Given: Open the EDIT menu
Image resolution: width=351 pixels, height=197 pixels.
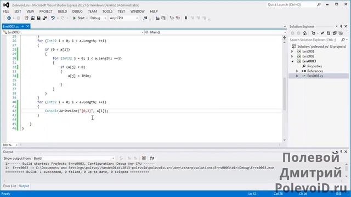Looking at the screenshot, I should [x=18, y=11].
